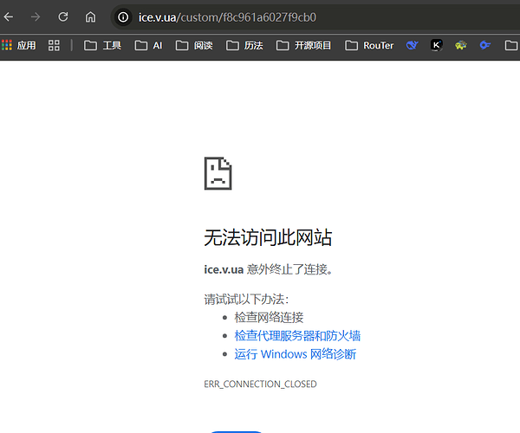Click 运行 Windows 网络诊断 link
The width and height of the screenshot is (520, 433).
pos(296,354)
